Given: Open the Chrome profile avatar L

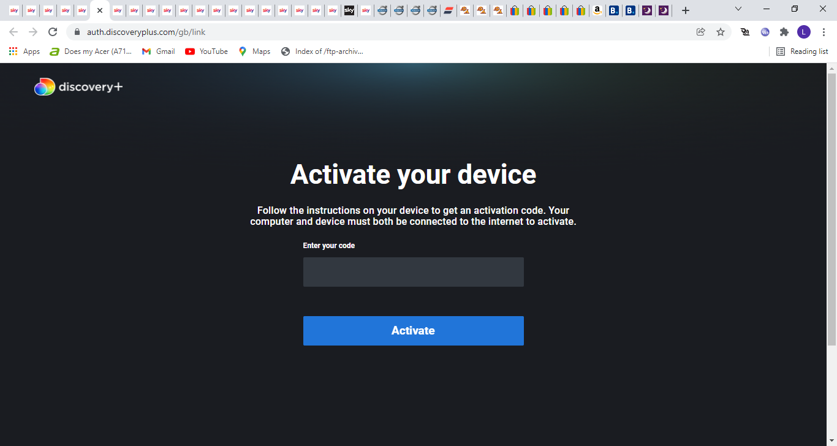Looking at the screenshot, I should click(x=803, y=32).
